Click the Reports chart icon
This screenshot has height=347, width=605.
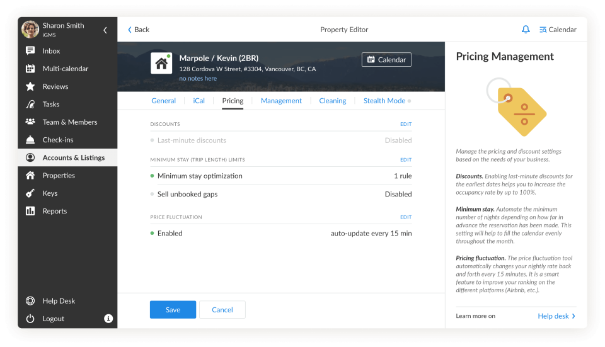tap(30, 211)
